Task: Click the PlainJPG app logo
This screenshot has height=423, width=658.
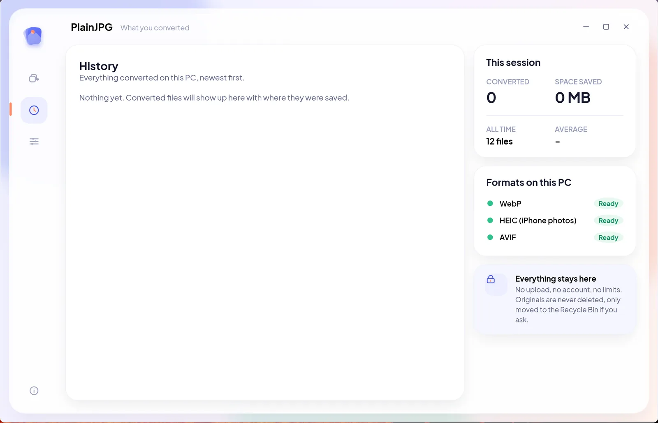Action: click(x=33, y=36)
